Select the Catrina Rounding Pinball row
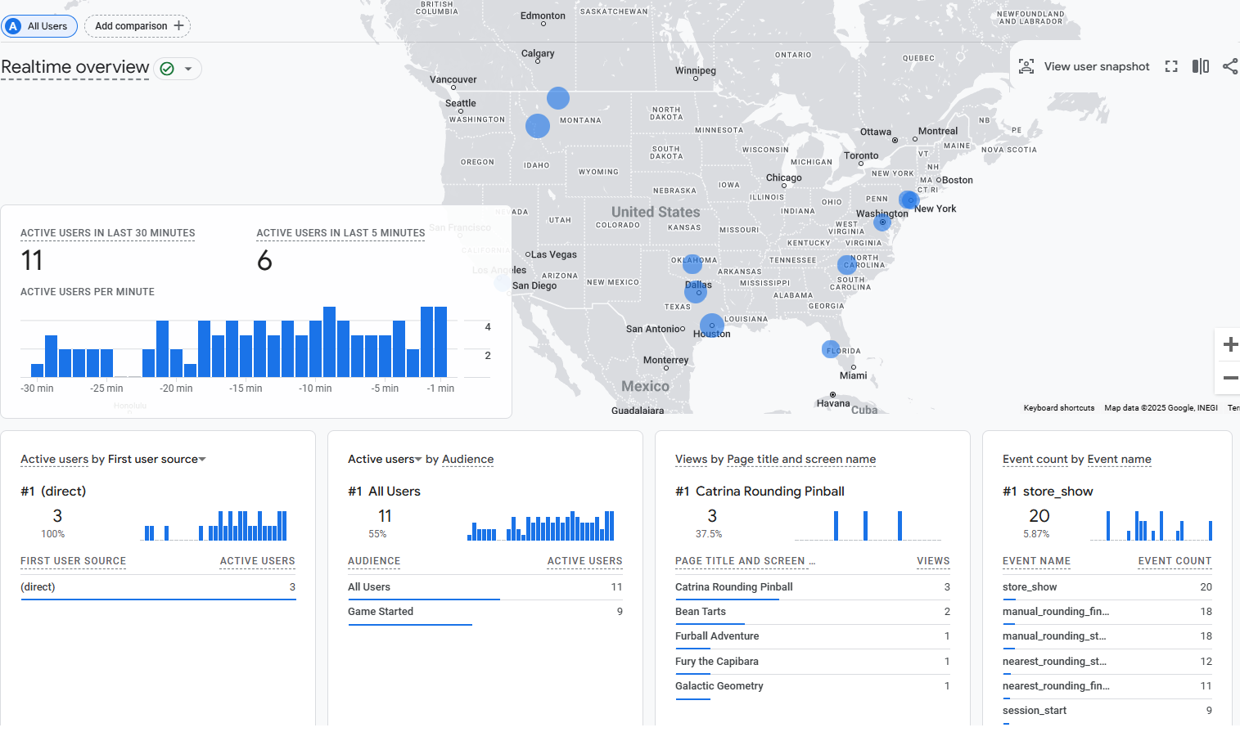 tap(733, 587)
